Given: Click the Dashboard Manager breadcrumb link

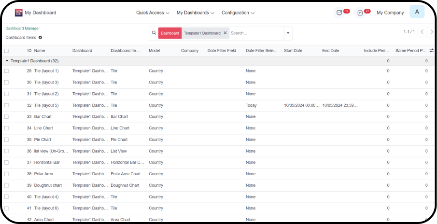Looking at the screenshot, I should [22, 28].
